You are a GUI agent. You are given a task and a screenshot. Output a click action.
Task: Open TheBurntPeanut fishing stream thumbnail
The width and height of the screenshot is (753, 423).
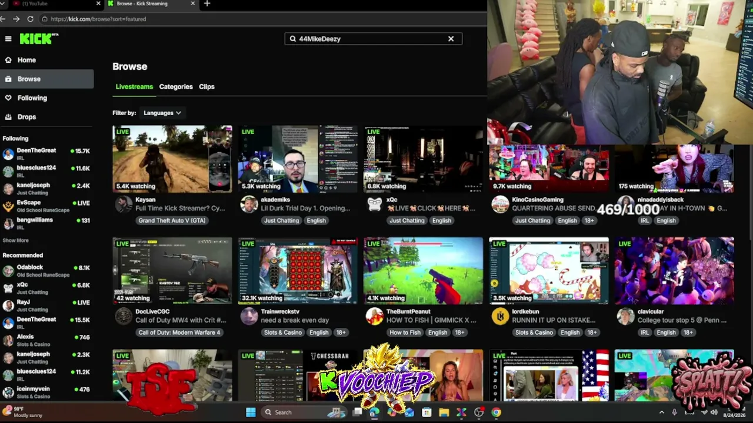[x=423, y=271]
